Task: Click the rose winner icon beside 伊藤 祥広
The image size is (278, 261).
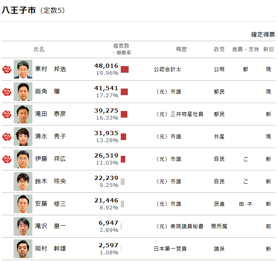Action: (7, 159)
